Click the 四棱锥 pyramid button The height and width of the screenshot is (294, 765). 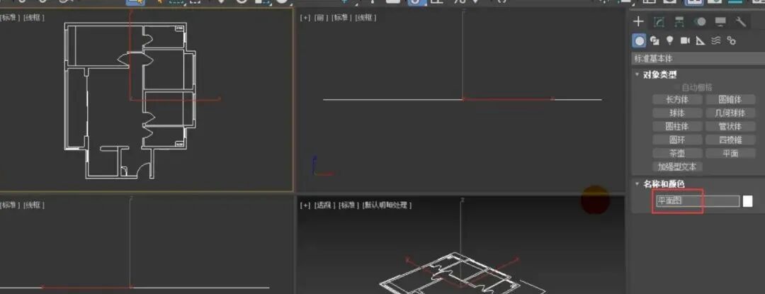tap(730, 140)
